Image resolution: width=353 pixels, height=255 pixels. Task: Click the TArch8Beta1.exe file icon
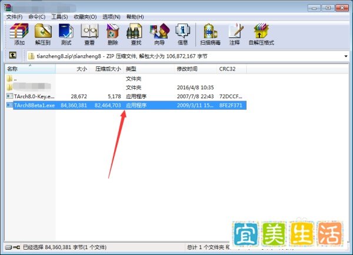(x=9, y=105)
